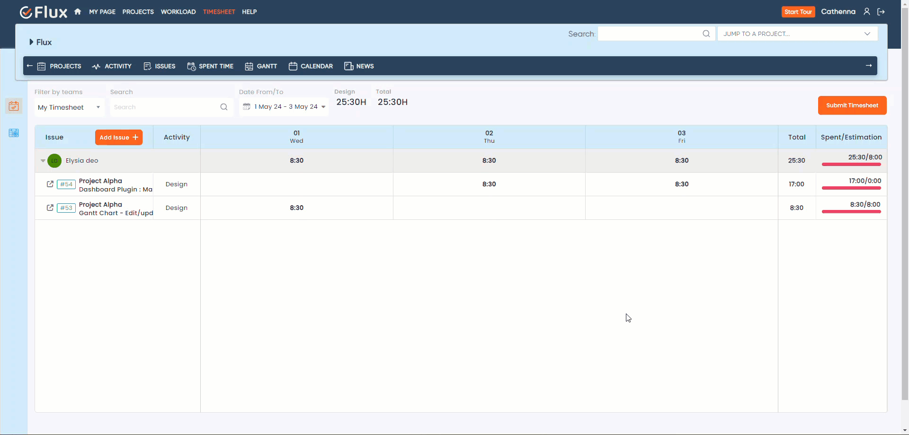The height and width of the screenshot is (435, 909).
Task: Open issue #53 external link icon
Action: point(50,208)
